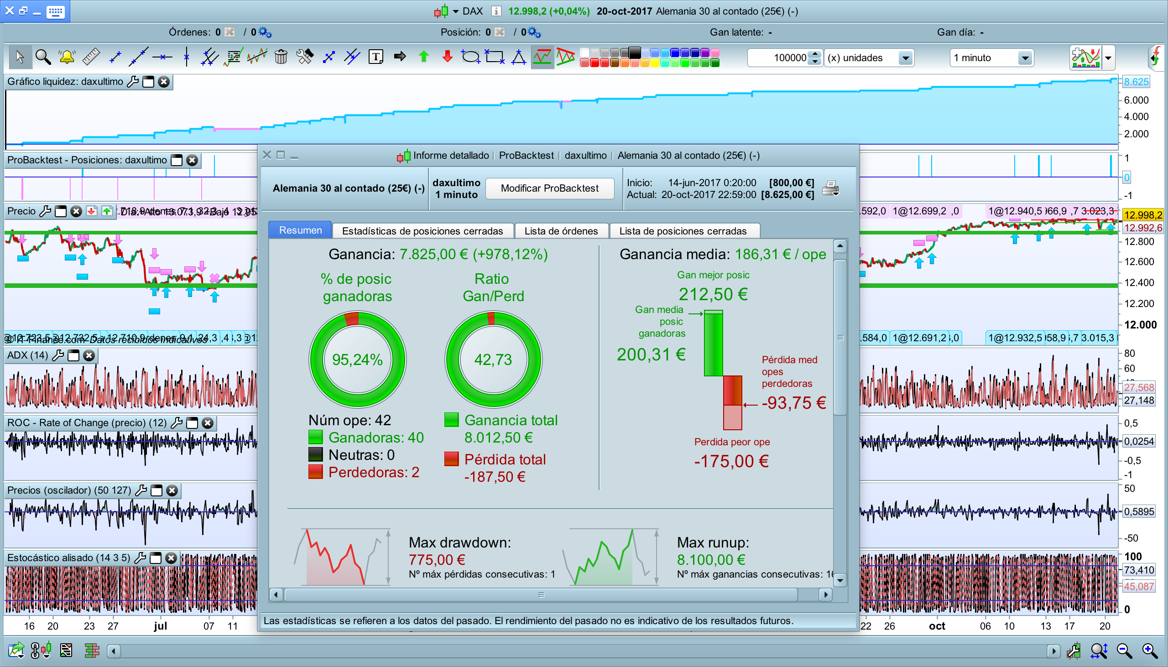Toggle the keyboard icon in title bar

pos(55,11)
